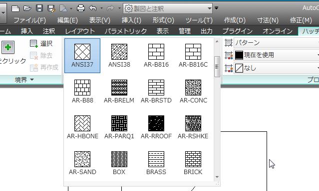The image size is (319, 191).
Task: Open the 表示(V) menu
Action: click(x=100, y=20)
